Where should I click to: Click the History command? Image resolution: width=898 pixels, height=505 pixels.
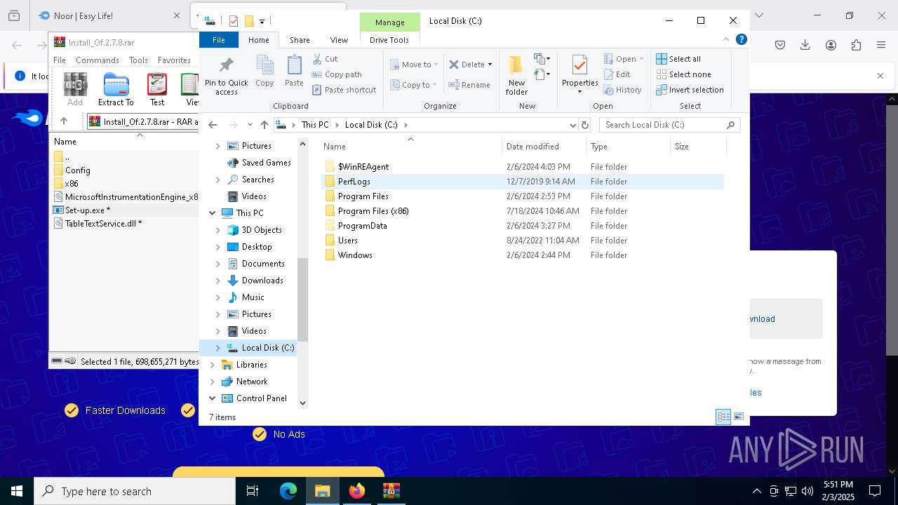pyautogui.click(x=622, y=90)
